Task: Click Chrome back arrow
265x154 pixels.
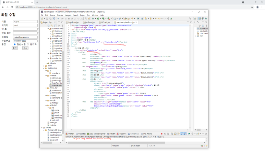Action: point(3,7)
